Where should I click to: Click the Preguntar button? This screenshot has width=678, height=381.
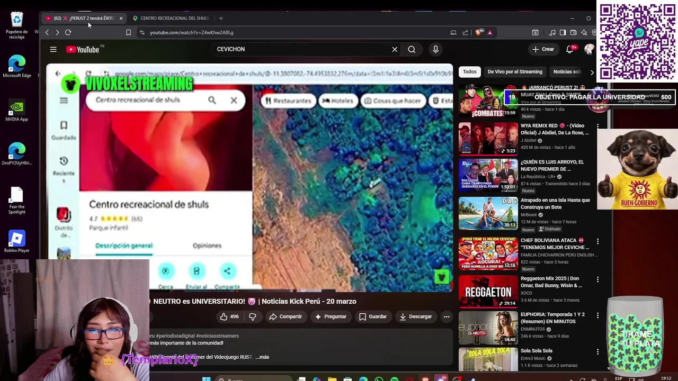[x=331, y=316]
